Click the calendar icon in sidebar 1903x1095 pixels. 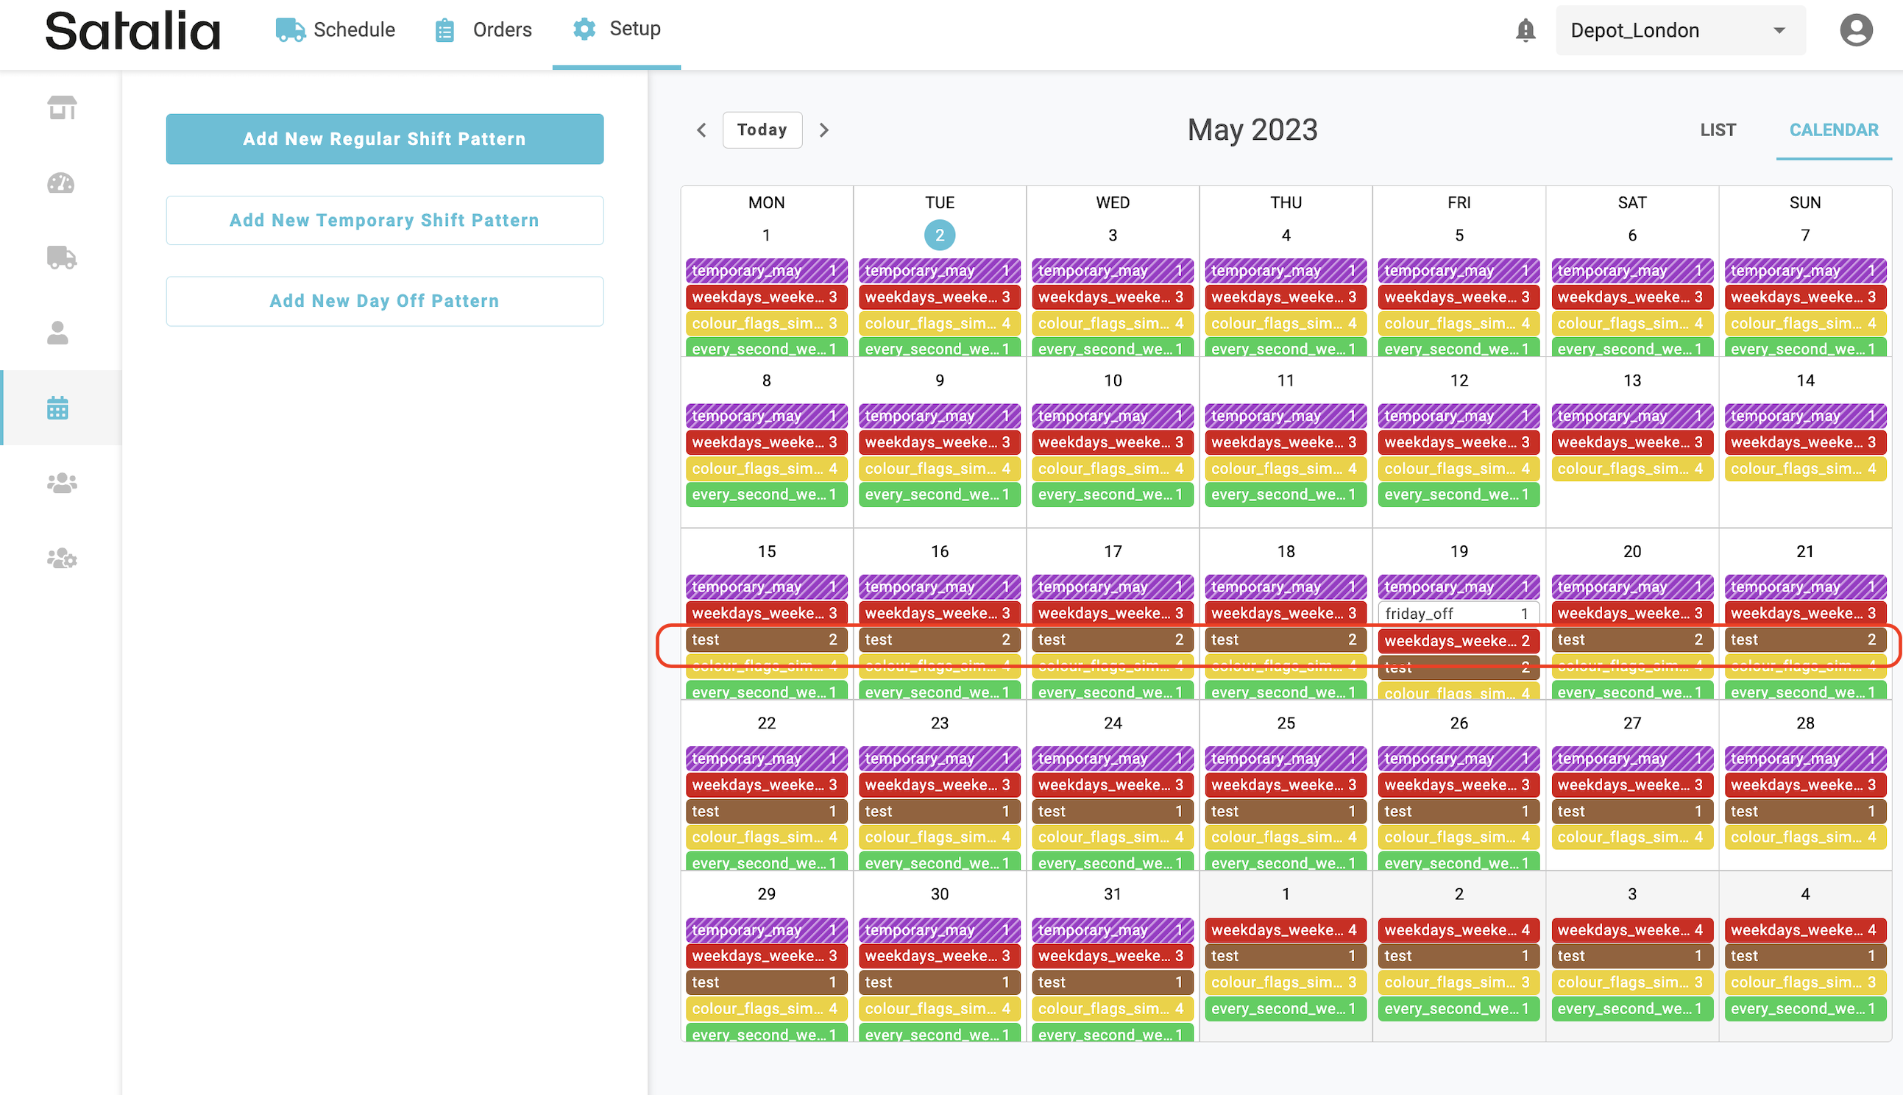58,408
